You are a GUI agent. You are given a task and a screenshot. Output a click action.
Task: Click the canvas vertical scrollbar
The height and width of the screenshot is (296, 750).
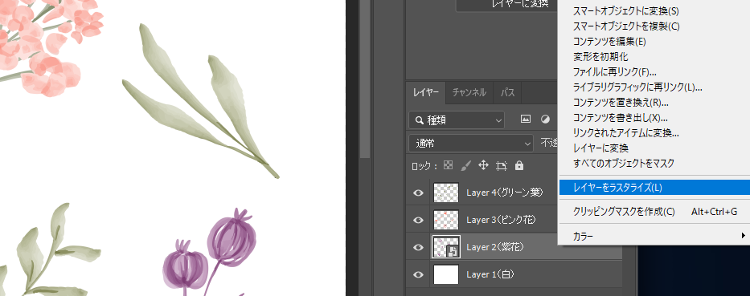[365, 79]
